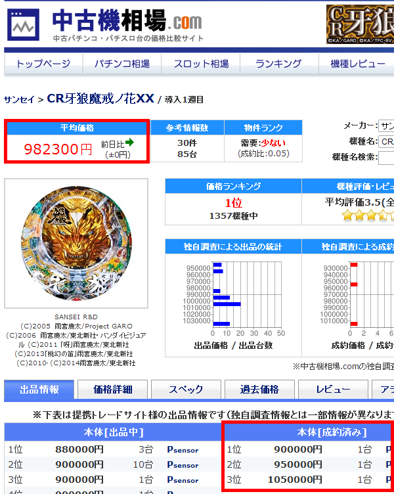Viewport: 394px width, 494px height.
Task: Click the CR牙狼魔戒ノ花XX title link
Action: (100, 99)
